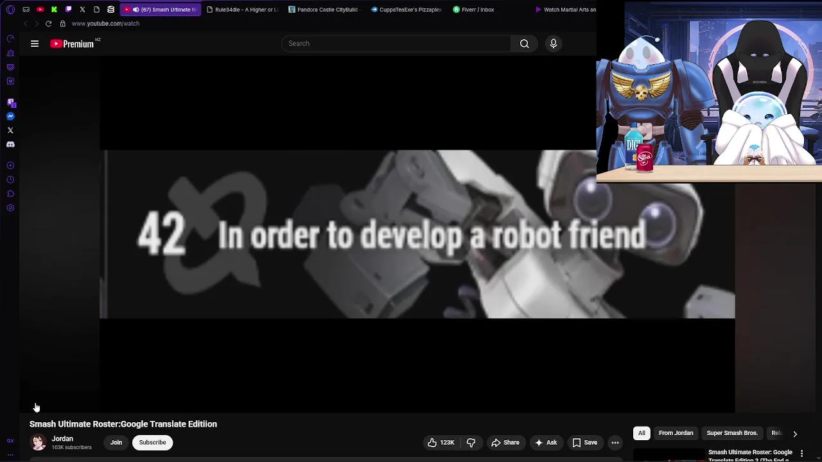
Task: Open Extensions cube icon in sidebar
Action: tap(10, 194)
